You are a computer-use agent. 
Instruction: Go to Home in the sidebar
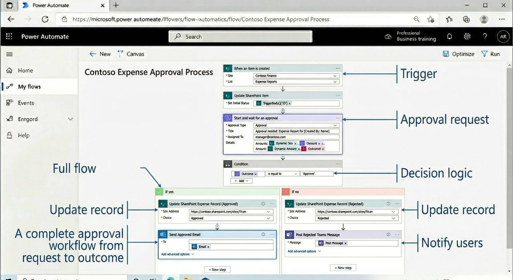25,71
